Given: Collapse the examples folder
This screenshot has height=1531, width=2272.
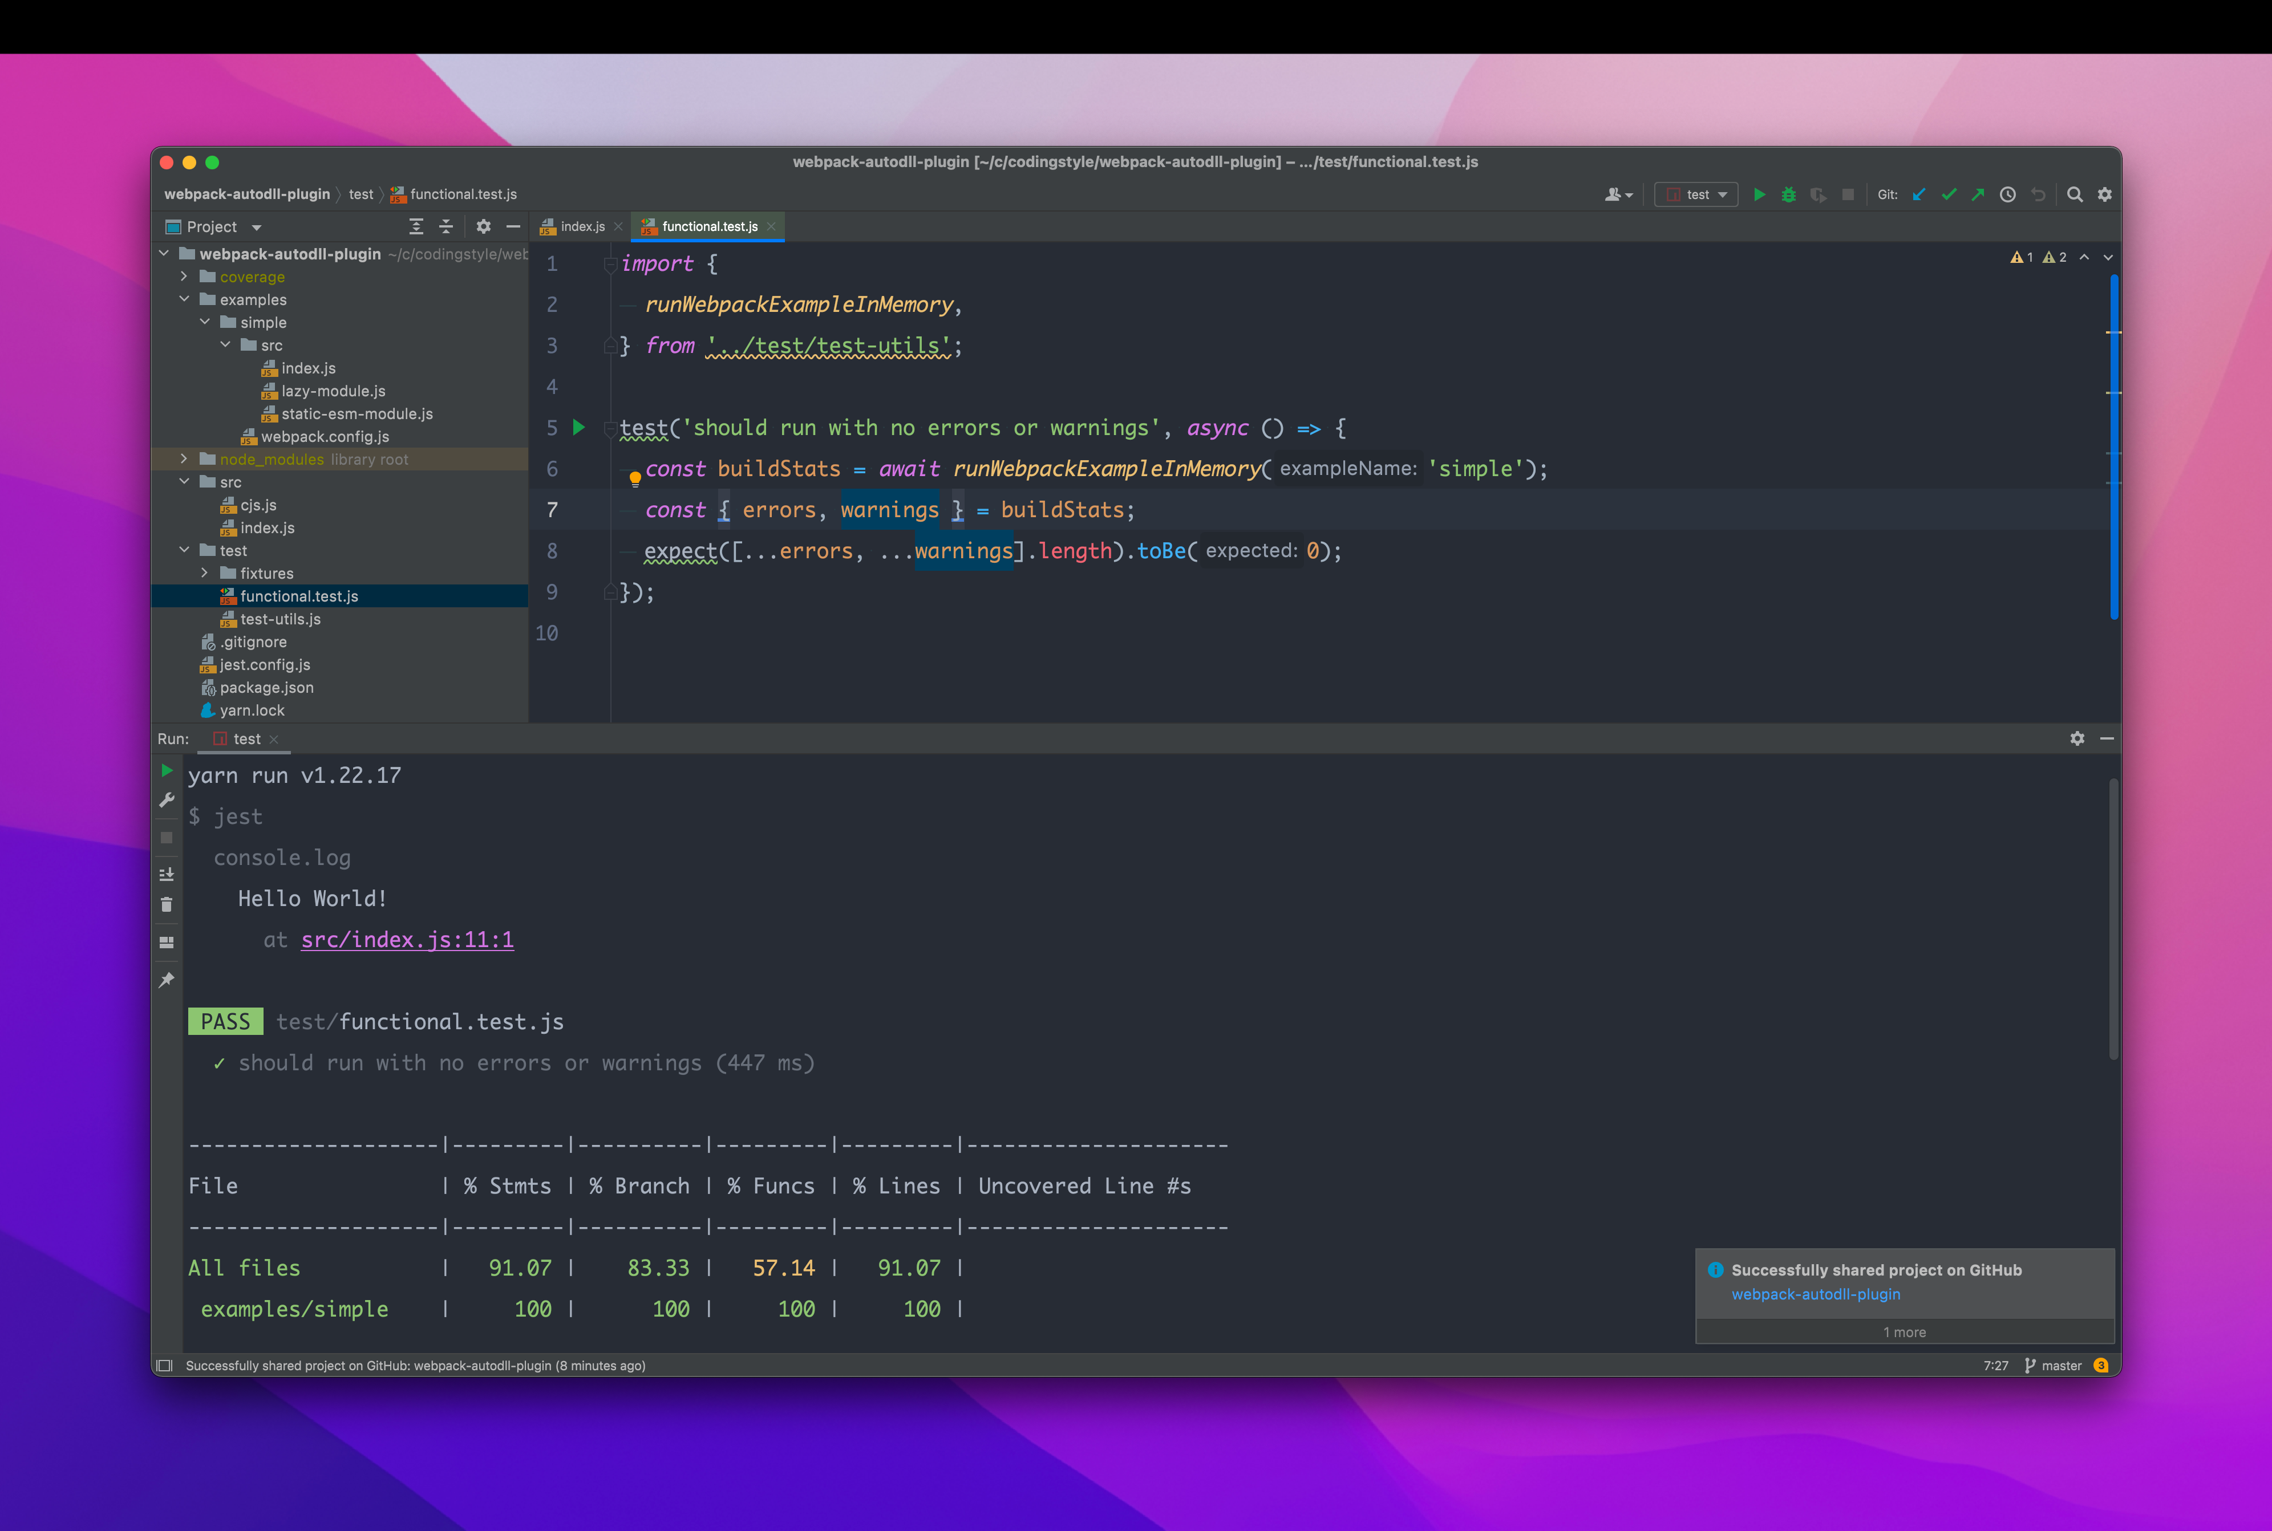Looking at the screenshot, I should (x=184, y=299).
